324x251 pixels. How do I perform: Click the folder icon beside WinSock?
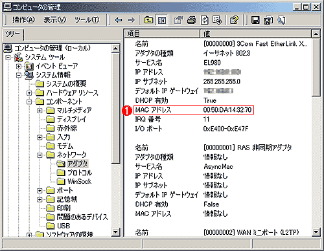(61, 182)
